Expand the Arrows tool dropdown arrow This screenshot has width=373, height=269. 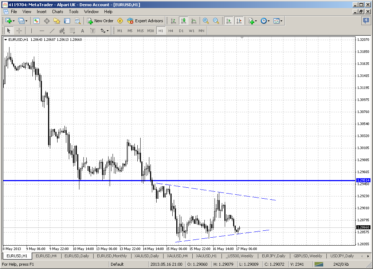click(107, 31)
